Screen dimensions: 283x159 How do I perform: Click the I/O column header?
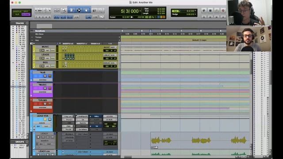coord(110,44)
